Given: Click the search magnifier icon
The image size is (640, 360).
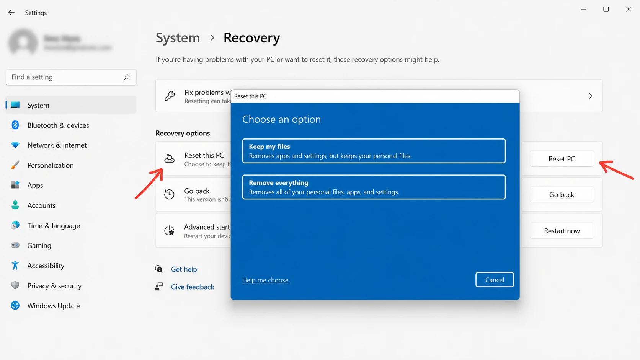Looking at the screenshot, I should click(127, 77).
